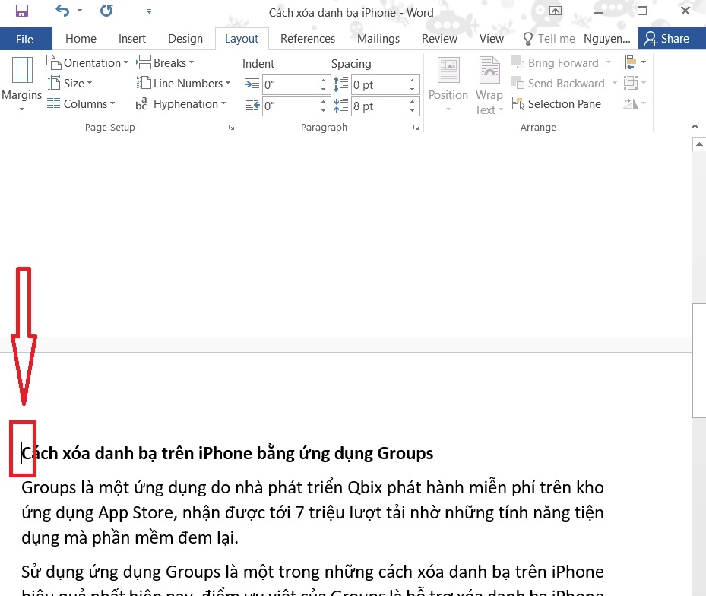706x596 pixels.
Task: Open the Hyphenation dropdown
Action: [181, 104]
